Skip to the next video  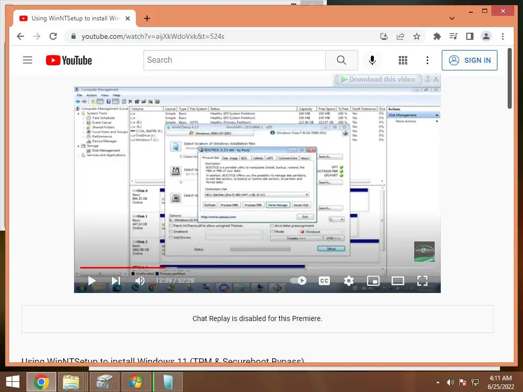tap(115, 281)
